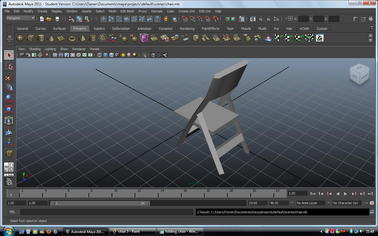The height and width of the screenshot is (236, 378).
Task: Click the purple lattice cube shelf icon
Action: coord(144,38)
